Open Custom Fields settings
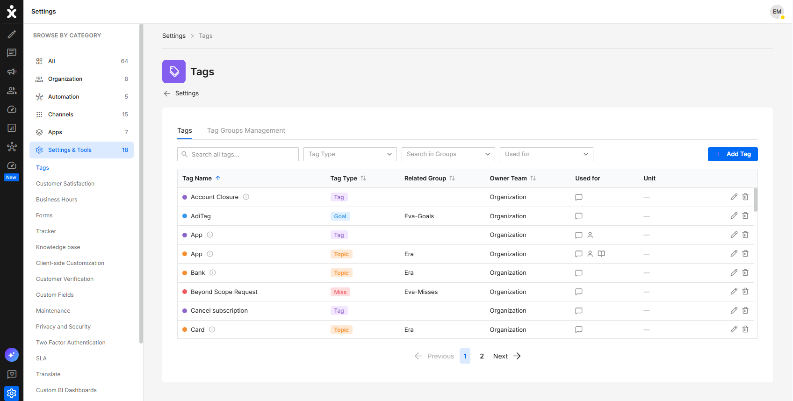The height and width of the screenshot is (401, 793). tap(55, 295)
